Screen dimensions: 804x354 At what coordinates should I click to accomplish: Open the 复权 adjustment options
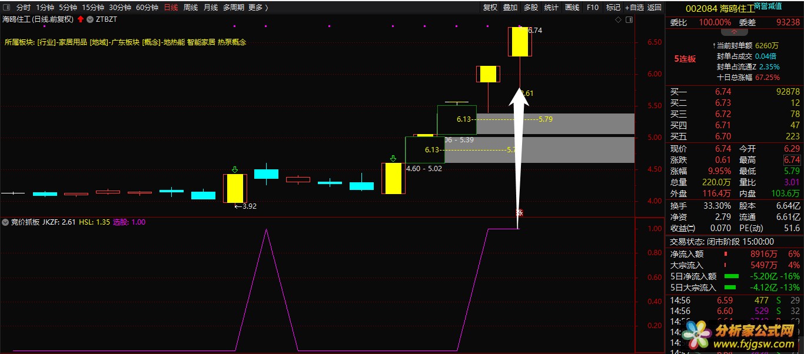click(x=490, y=8)
